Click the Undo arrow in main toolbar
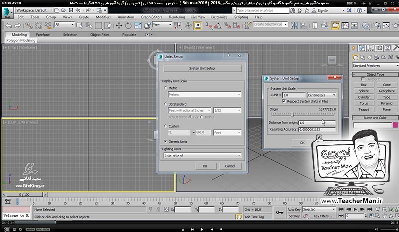The height and width of the screenshot is (232, 399). [9, 26]
